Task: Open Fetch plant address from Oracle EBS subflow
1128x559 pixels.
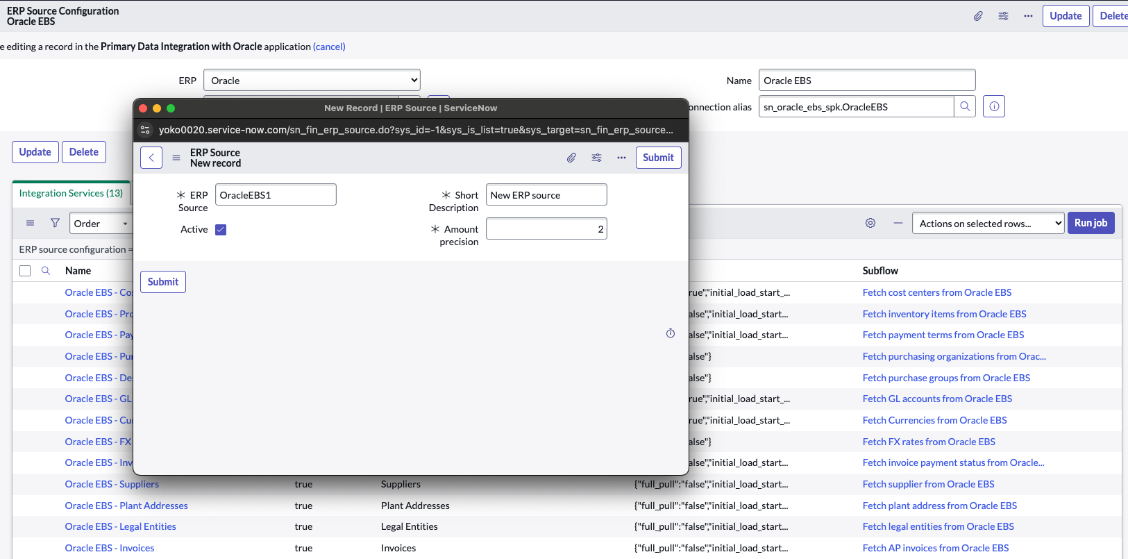Action: pos(940,506)
